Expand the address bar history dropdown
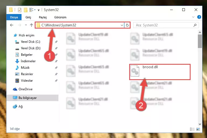 click(x=122, y=25)
